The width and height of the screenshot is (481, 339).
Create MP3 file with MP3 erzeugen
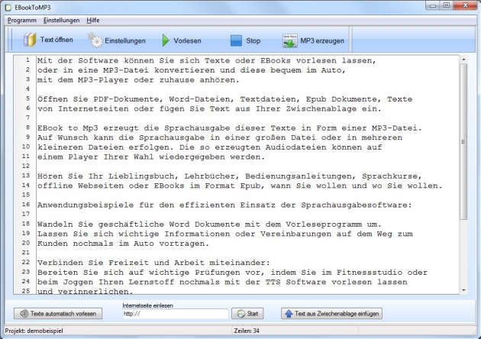point(313,40)
